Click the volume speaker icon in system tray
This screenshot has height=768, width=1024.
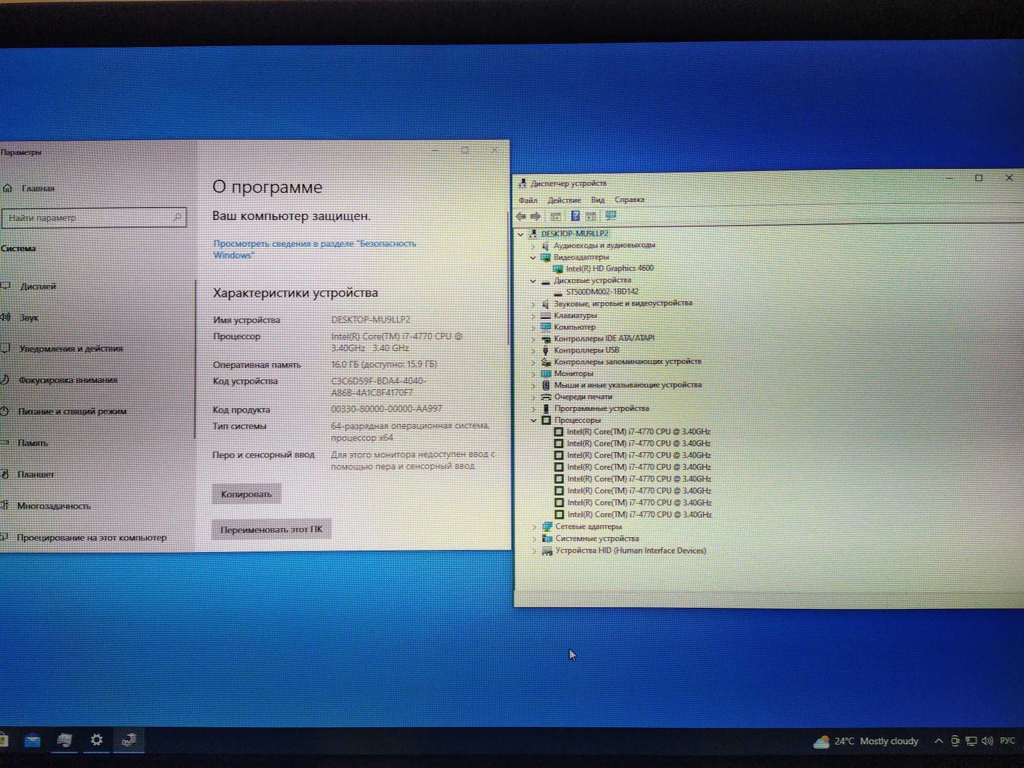click(987, 741)
